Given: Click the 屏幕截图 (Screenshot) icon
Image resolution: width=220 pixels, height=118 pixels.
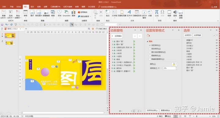Looking at the screenshot, I should [46, 12].
